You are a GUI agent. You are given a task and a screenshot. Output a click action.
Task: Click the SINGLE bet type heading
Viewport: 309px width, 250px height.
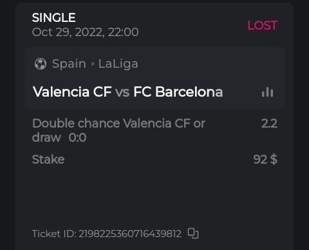(54, 17)
